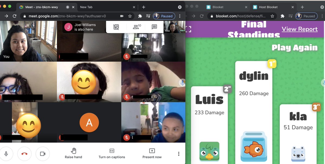Click the 3rd place badge
The image size is (325, 164).
(x=316, y=107)
